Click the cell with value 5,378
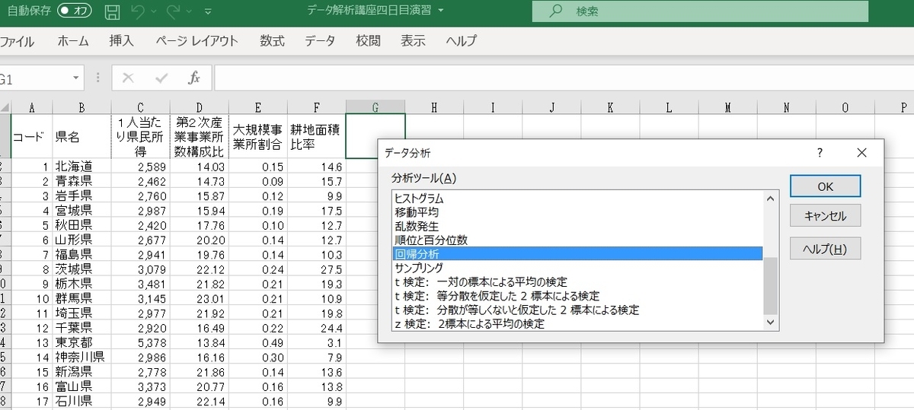Image resolution: width=914 pixels, height=410 pixels. click(x=140, y=342)
